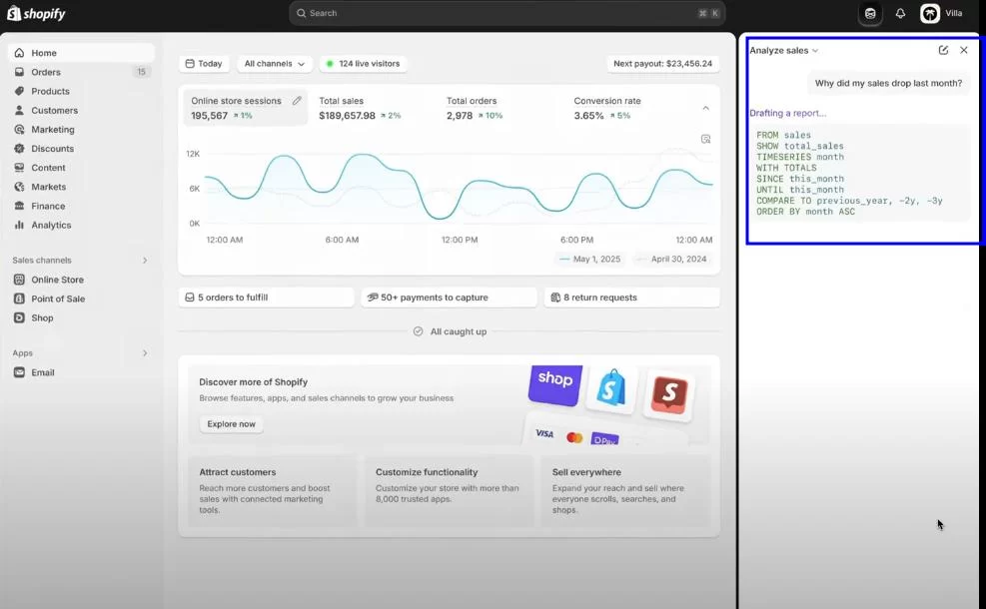The image size is (986, 609).
Task: Open 5 orders to fulfill
Action: [x=266, y=298]
